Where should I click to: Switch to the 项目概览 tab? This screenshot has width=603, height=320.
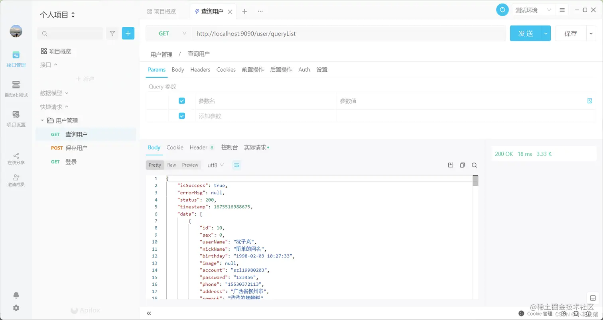tap(162, 12)
